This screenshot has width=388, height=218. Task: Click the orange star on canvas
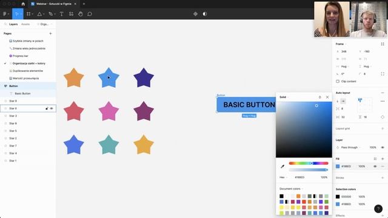74,78
